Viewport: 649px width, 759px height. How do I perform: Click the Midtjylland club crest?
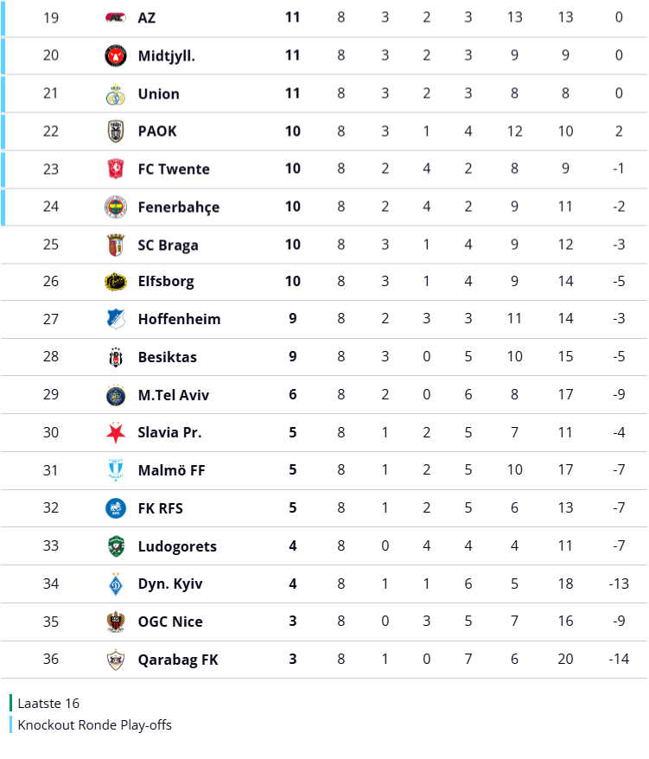116,55
